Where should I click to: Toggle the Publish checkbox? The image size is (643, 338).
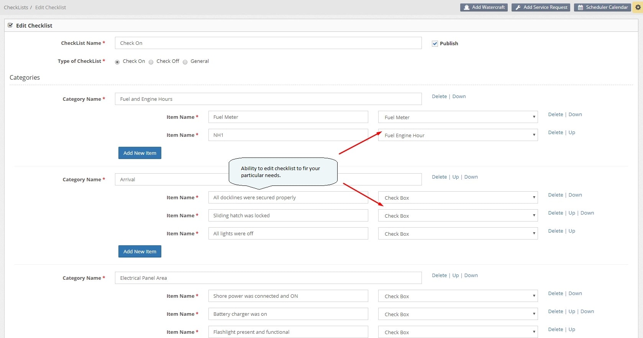[435, 44]
